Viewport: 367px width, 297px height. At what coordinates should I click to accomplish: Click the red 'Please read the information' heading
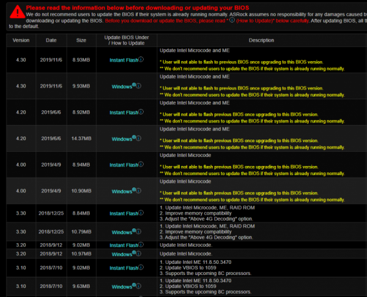click(x=138, y=8)
